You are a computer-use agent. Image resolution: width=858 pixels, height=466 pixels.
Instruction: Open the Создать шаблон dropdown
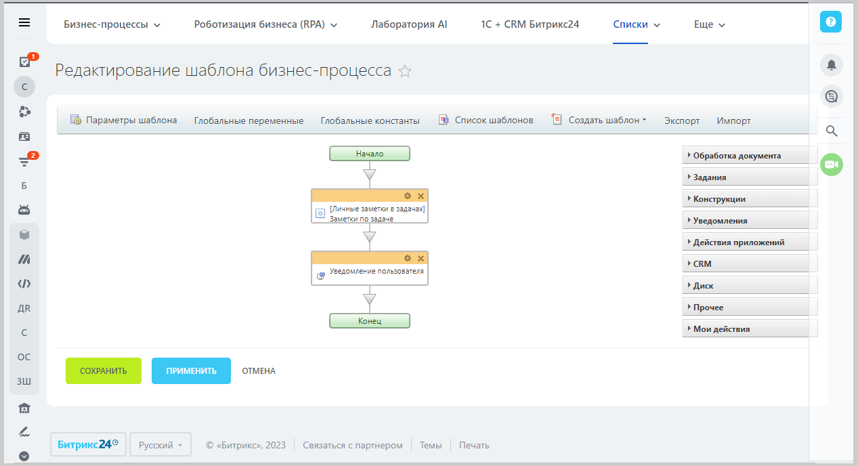coord(599,121)
